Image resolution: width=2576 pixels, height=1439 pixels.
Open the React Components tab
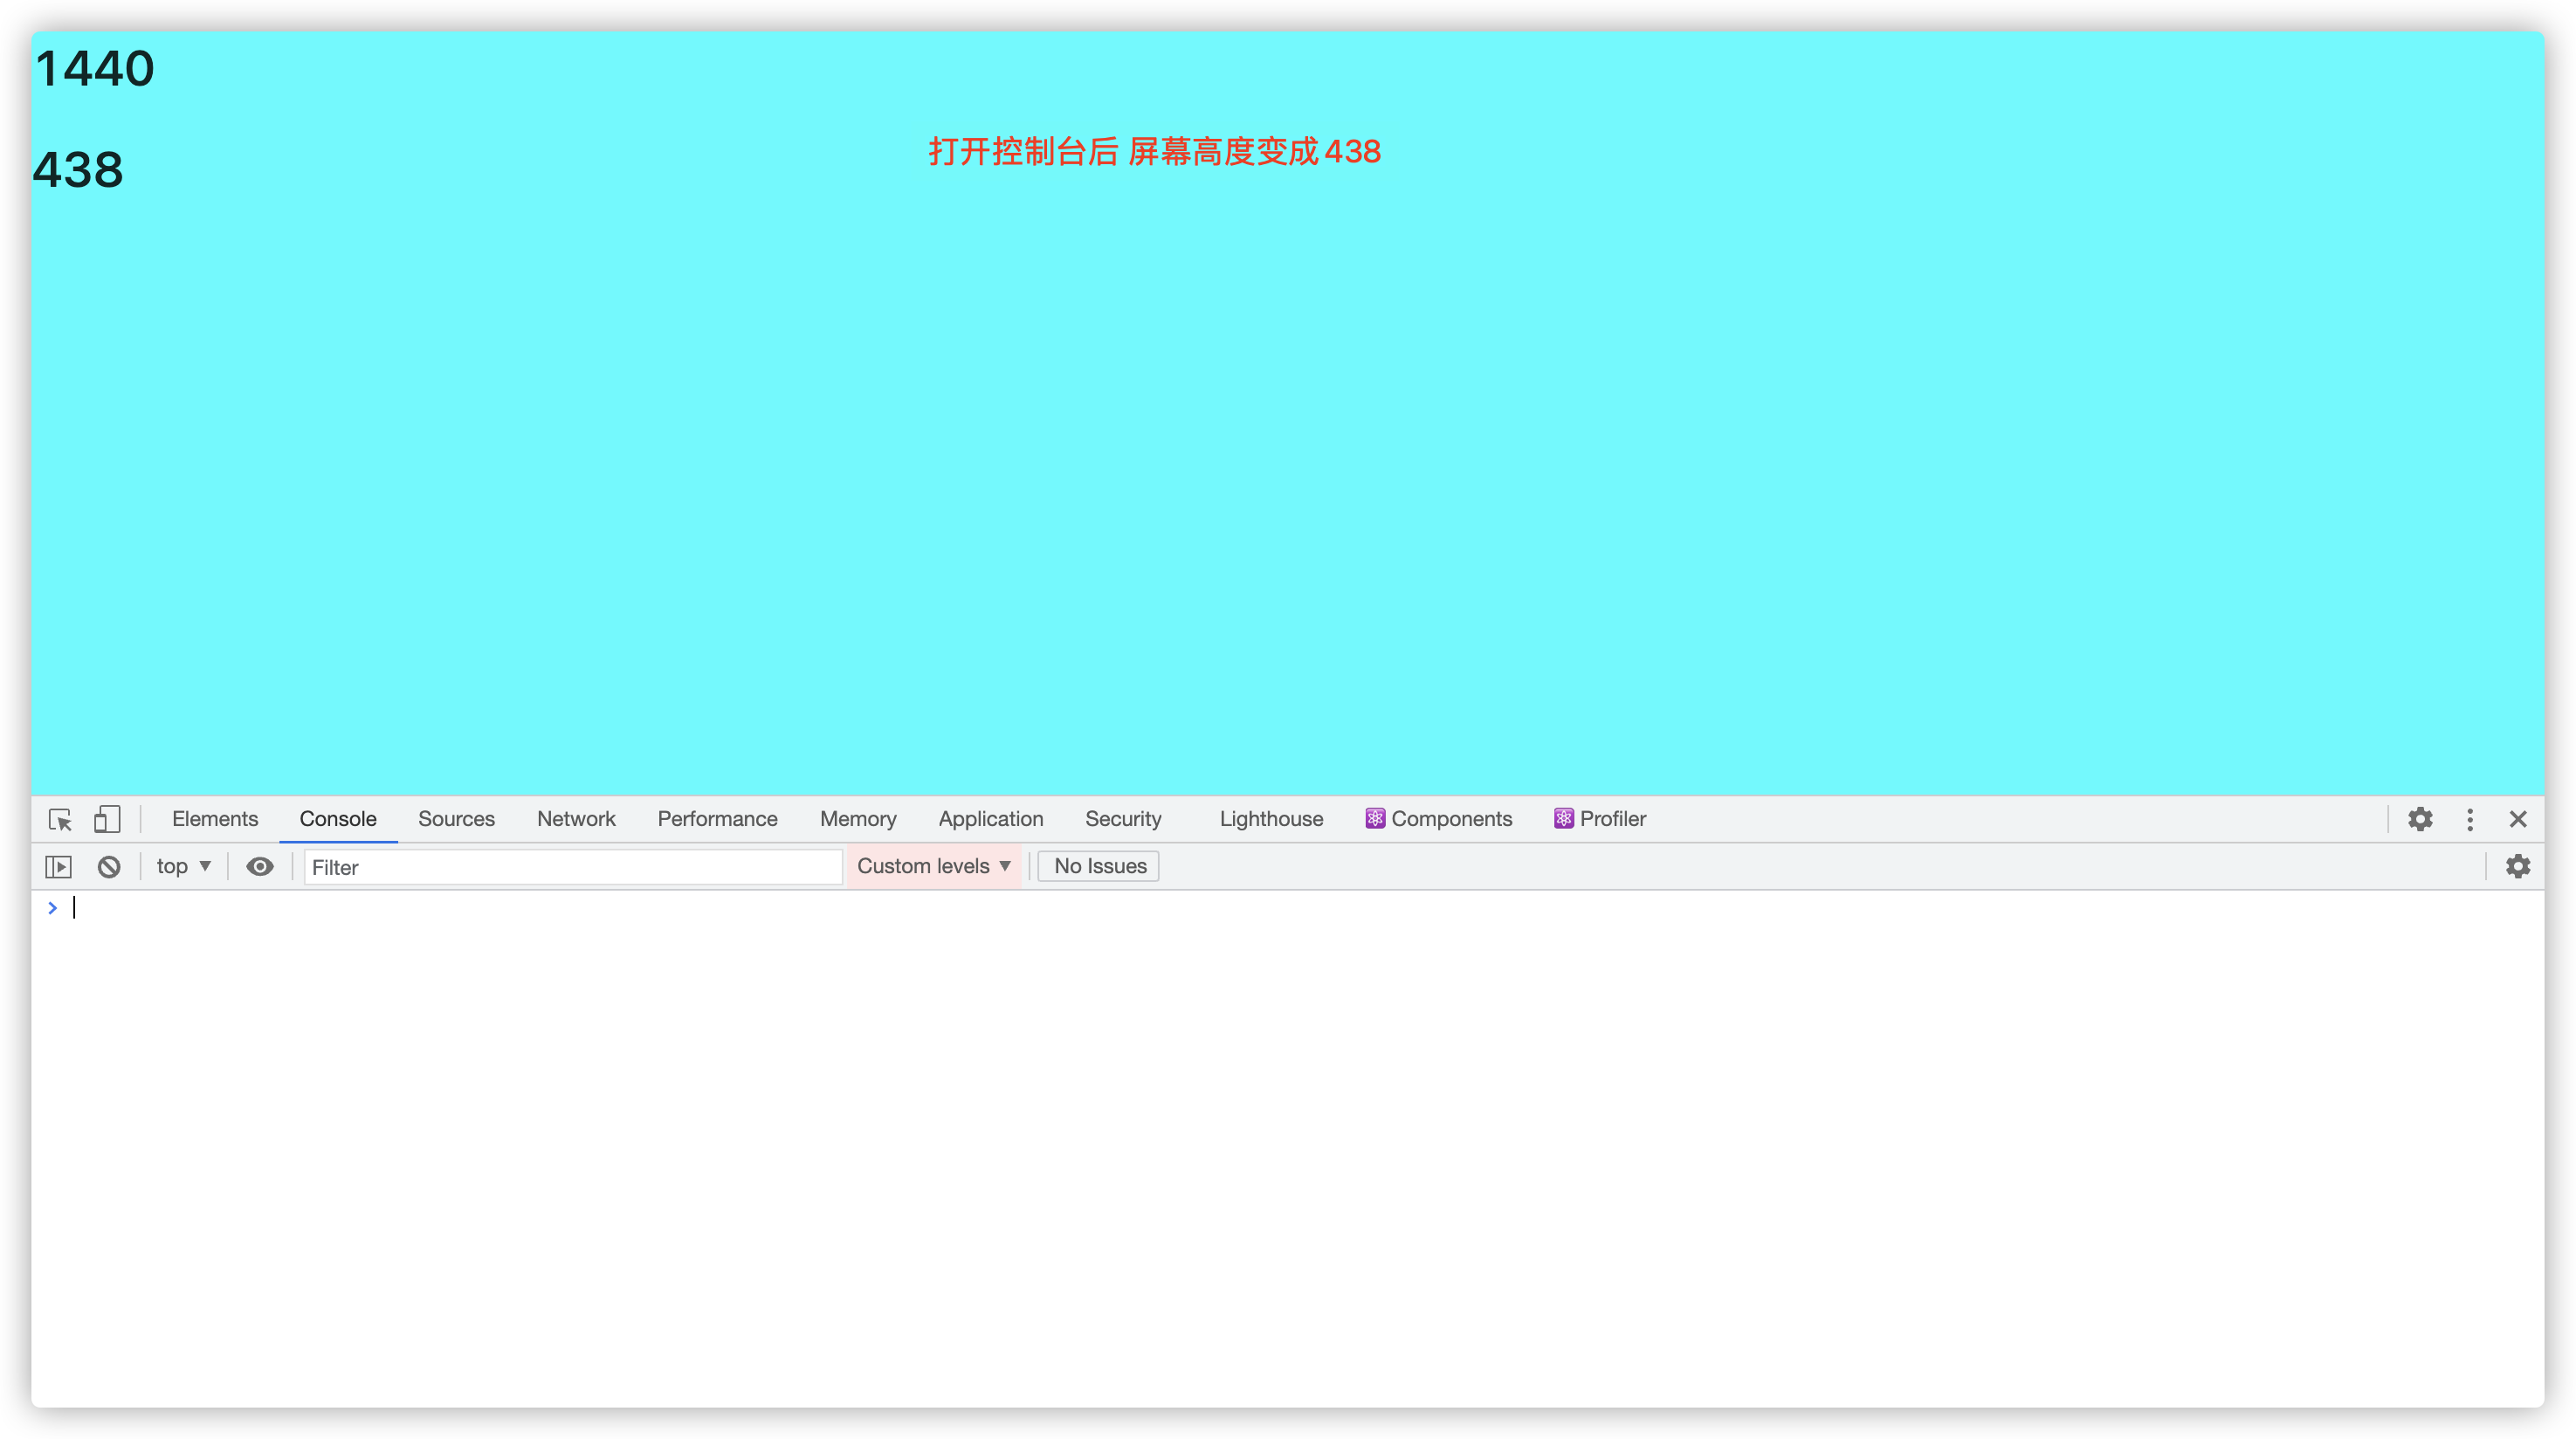[x=1440, y=819]
